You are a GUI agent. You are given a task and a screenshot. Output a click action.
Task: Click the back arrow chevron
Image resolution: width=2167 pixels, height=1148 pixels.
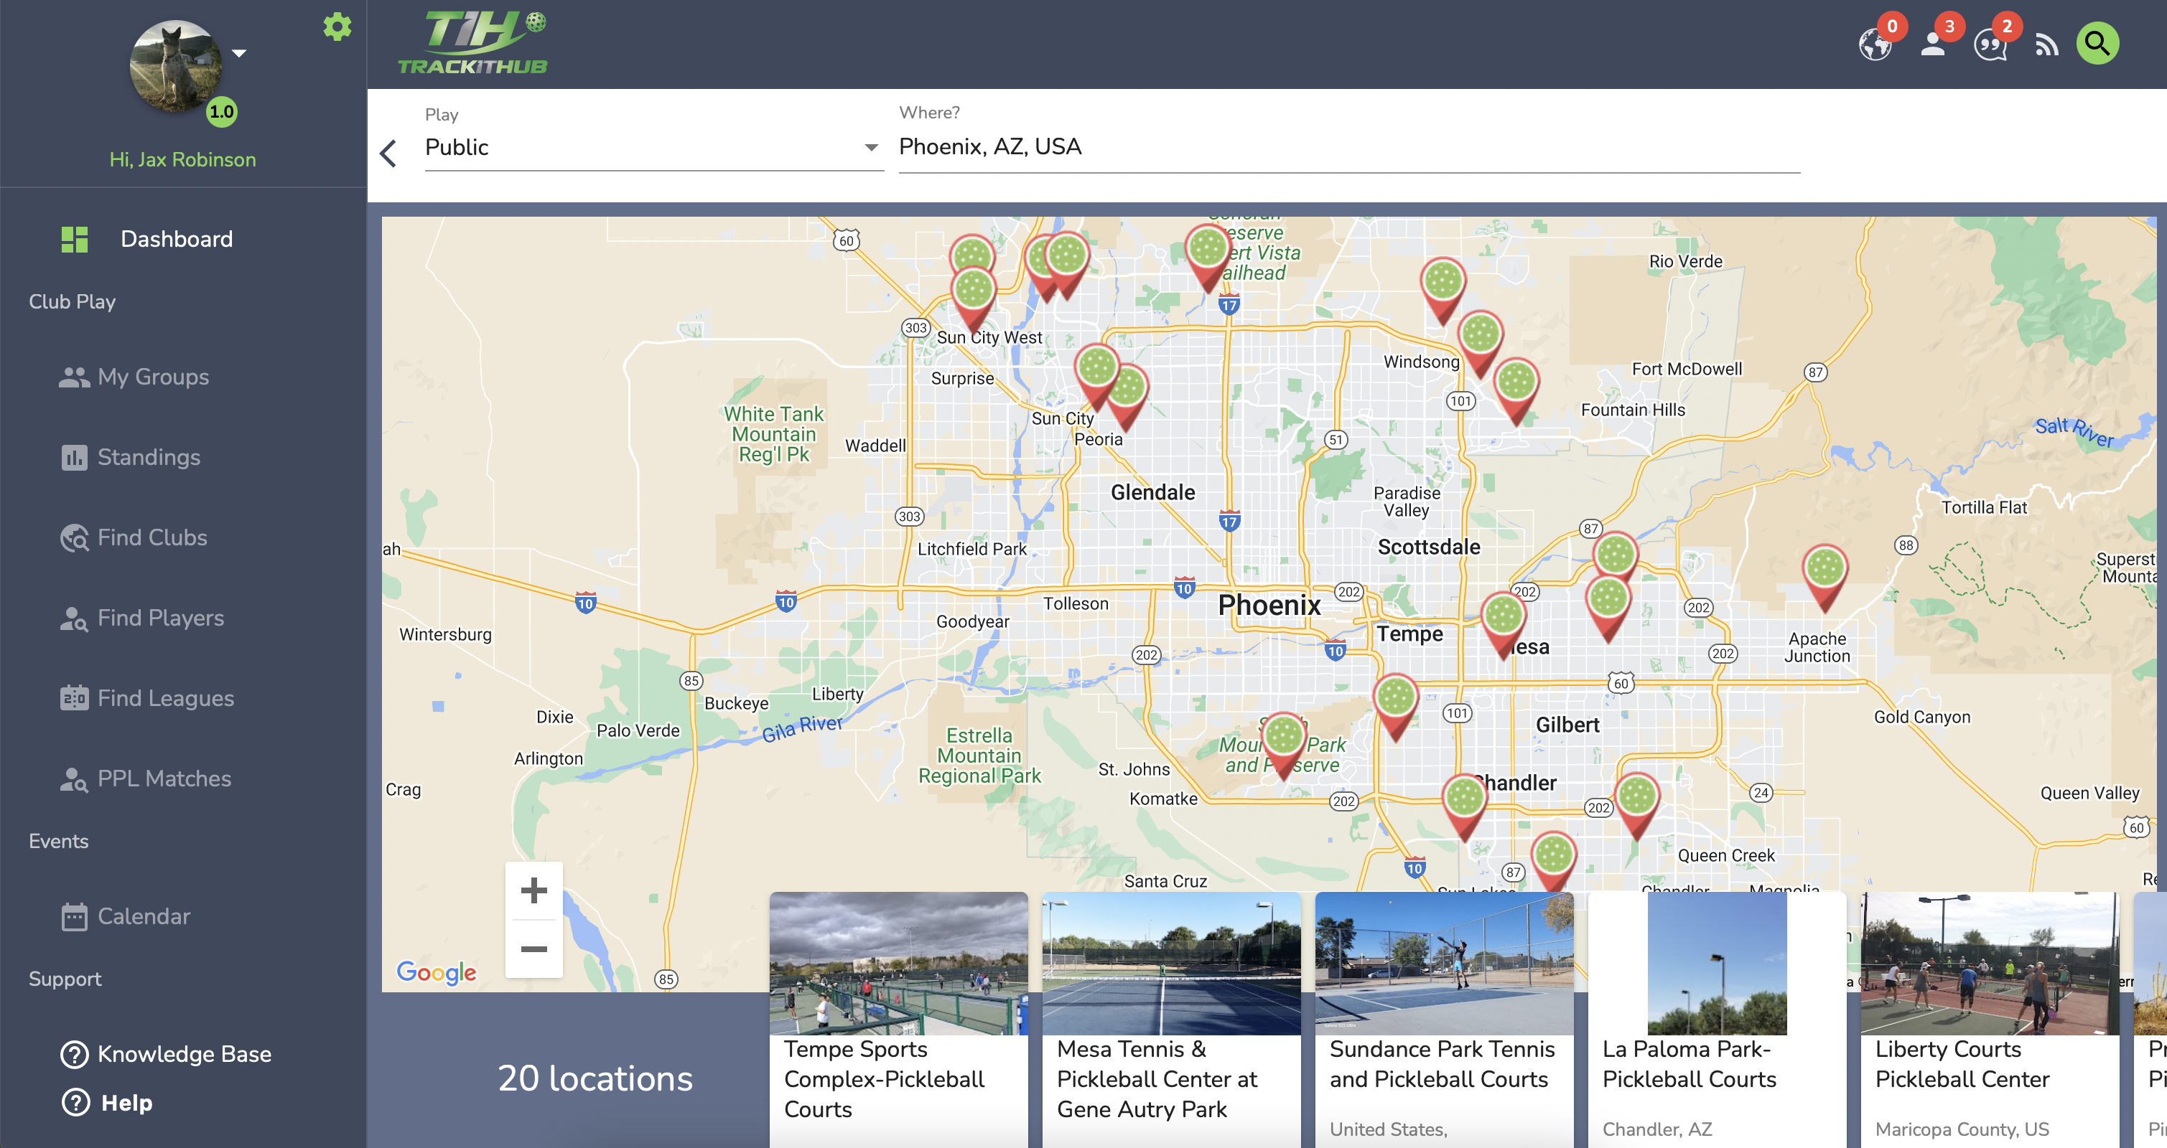tap(388, 153)
